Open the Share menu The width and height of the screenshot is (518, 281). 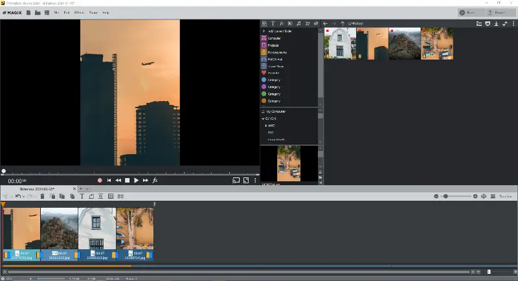coord(93,12)
